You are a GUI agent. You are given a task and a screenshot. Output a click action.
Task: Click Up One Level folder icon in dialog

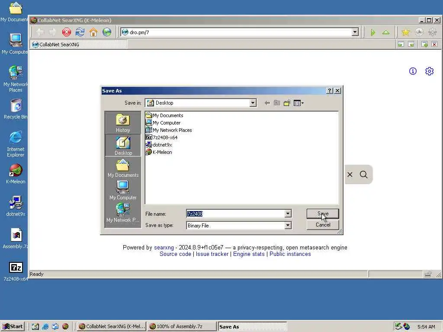[277, 103]
